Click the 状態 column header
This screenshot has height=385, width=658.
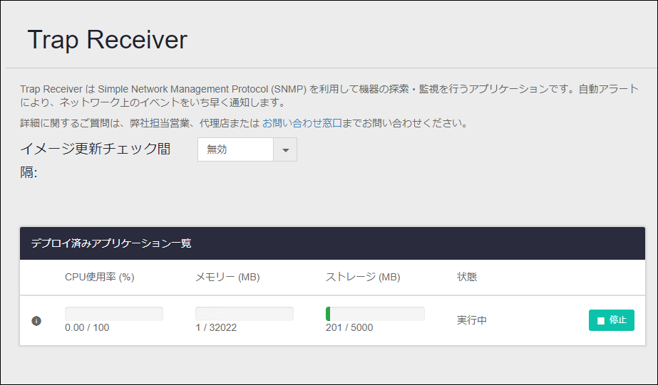coord(467,277)
